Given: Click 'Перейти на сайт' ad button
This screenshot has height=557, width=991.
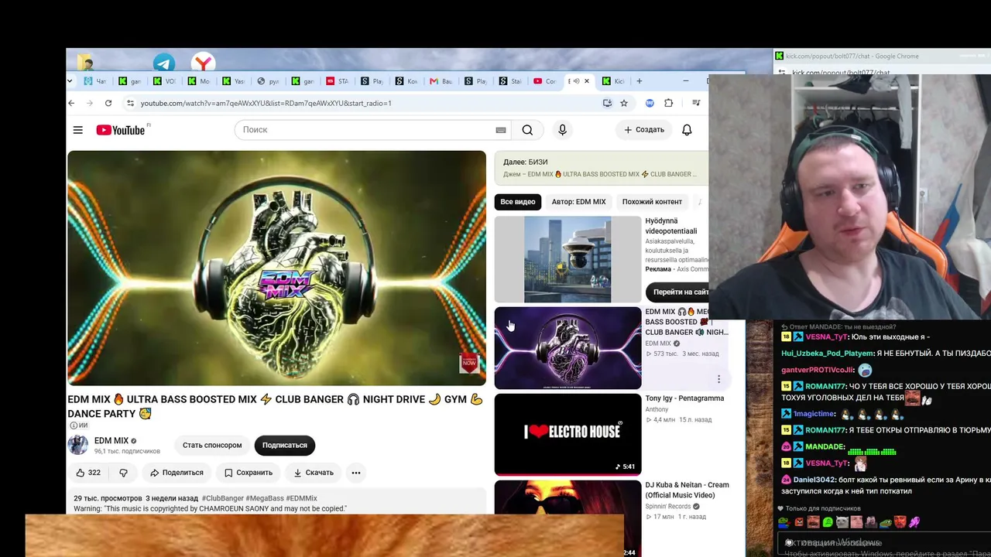Looking at the screenshot, I should [x=678, y=292].
